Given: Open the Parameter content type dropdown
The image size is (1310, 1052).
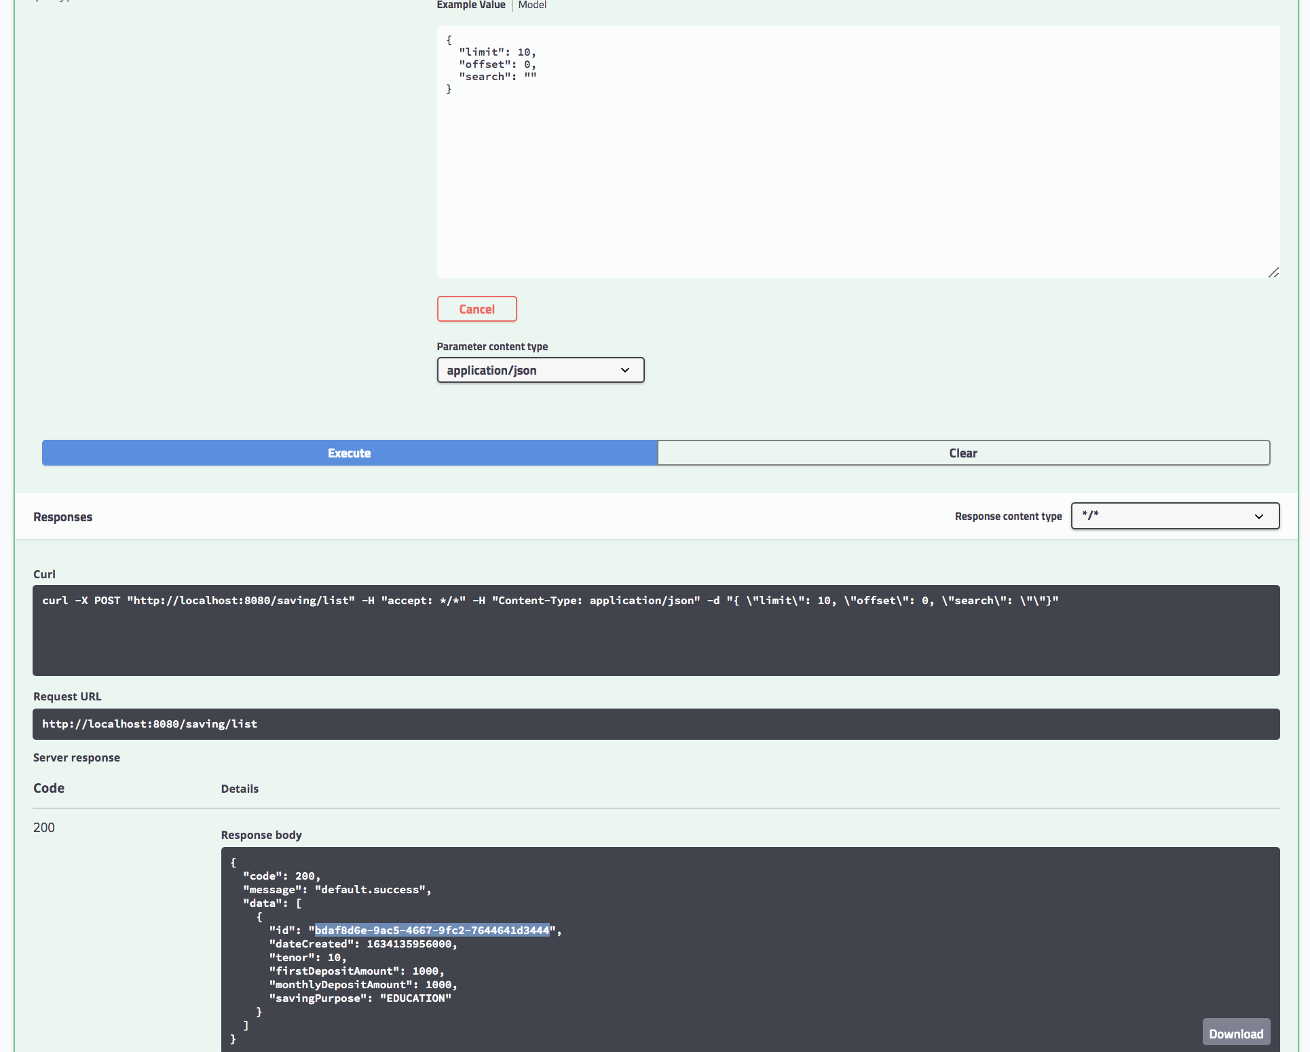Looking at the screenshot, I should (540, 371).
